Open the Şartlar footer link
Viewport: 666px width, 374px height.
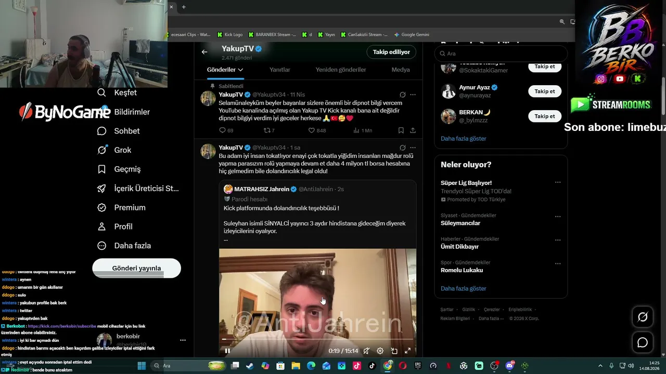(x=447, y=310)
